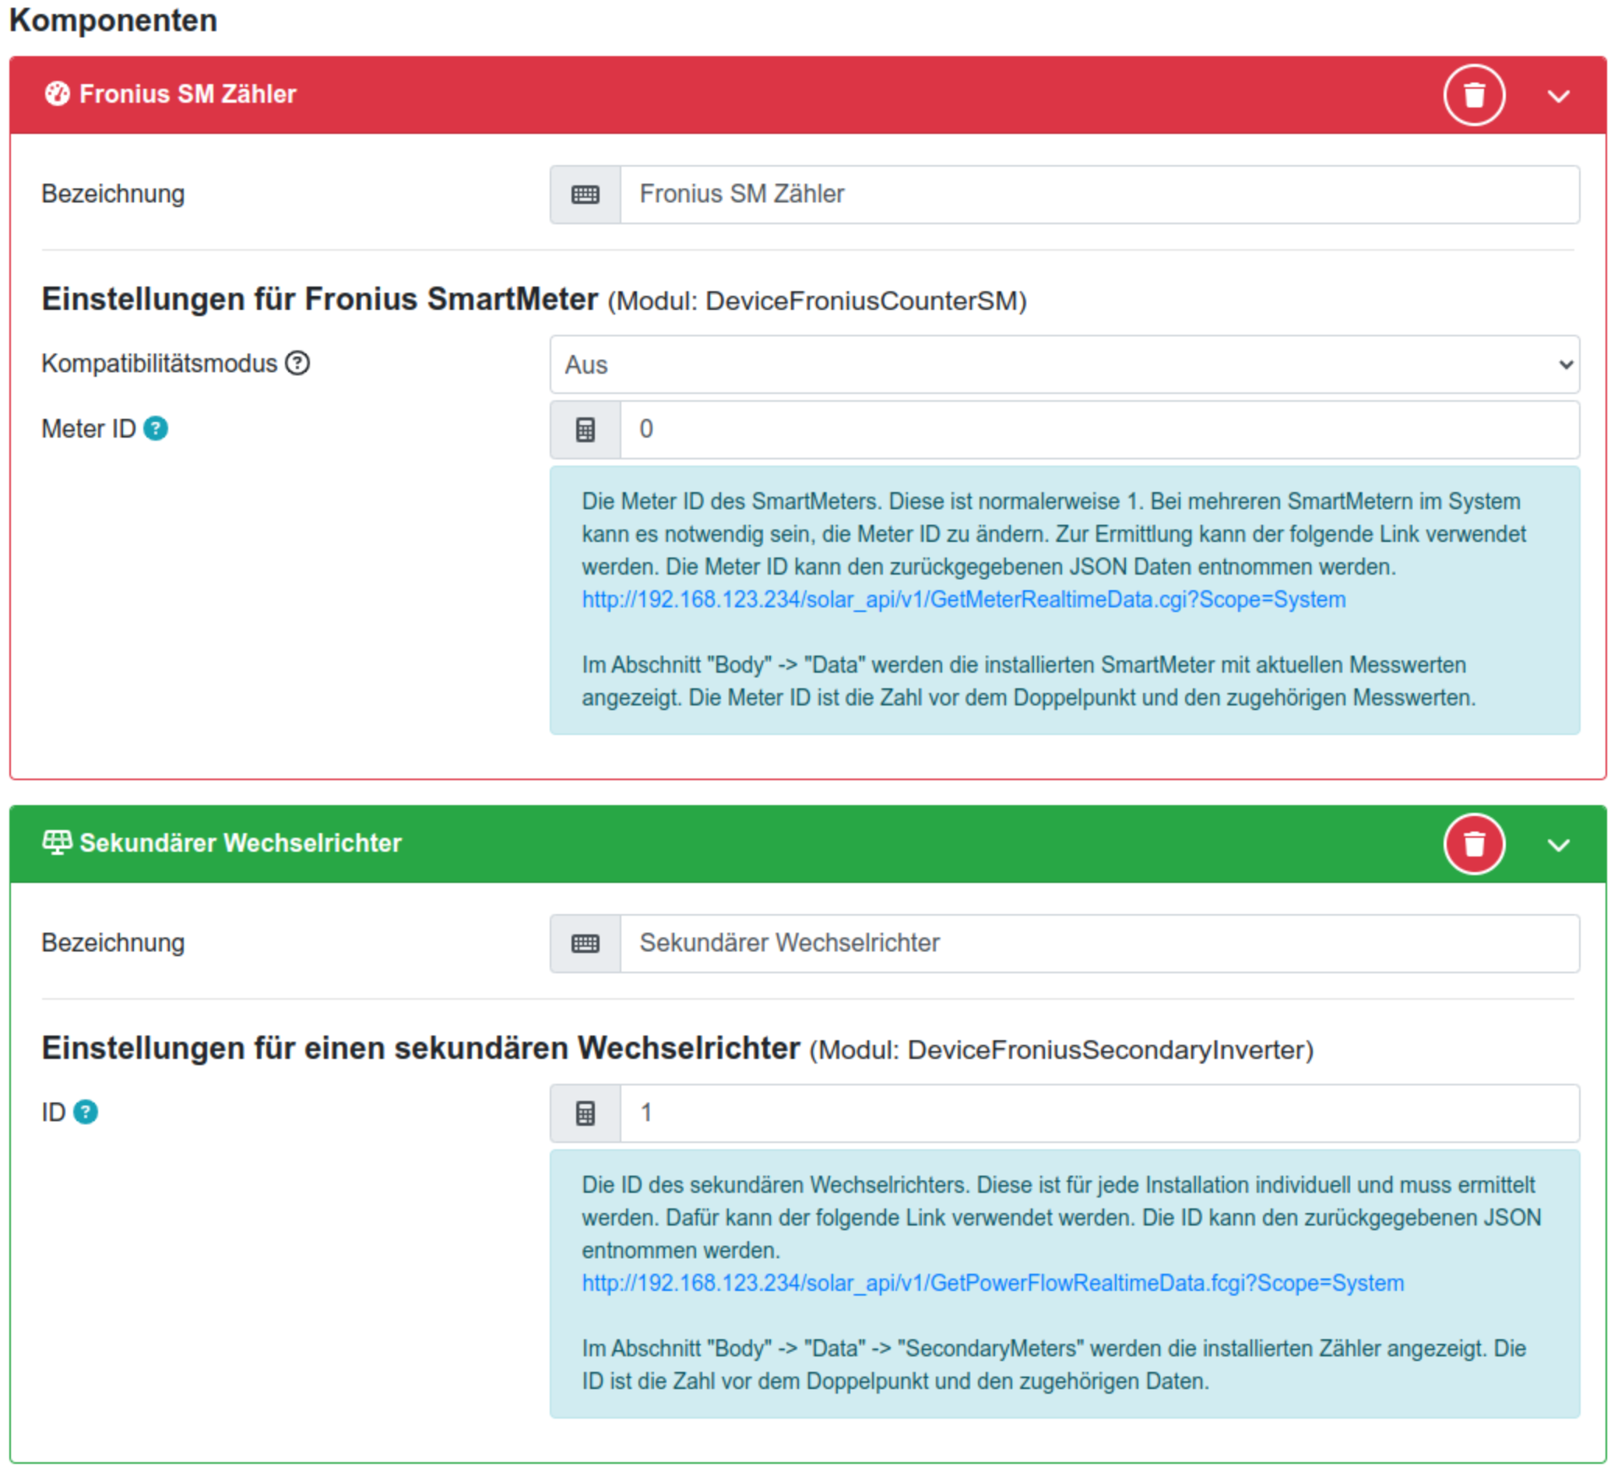Collapse the Sekundärer Wechselrichter card
The image size is (1618, 1470).
pos(1558,845)
